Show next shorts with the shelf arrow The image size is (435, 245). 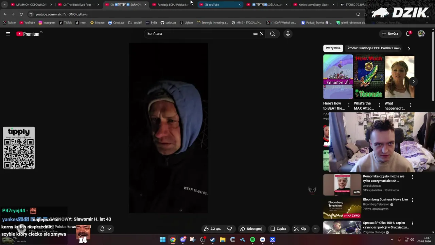pyautogui.click(x=413, y=81)
